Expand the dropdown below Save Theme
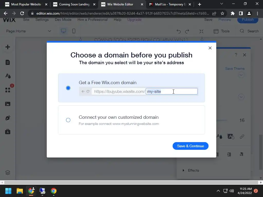263x197 pixels. [x=241, y=75]
